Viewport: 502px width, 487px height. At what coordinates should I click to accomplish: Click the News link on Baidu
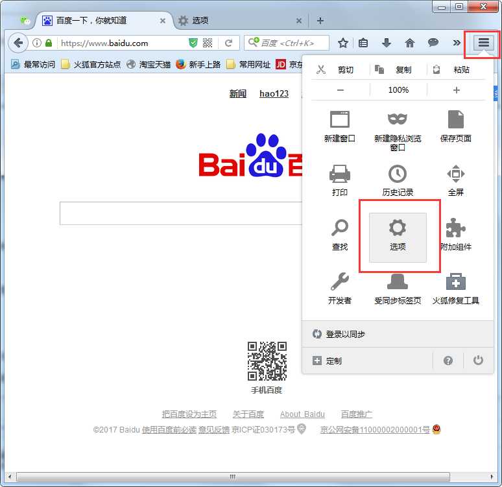pos(238,93)
